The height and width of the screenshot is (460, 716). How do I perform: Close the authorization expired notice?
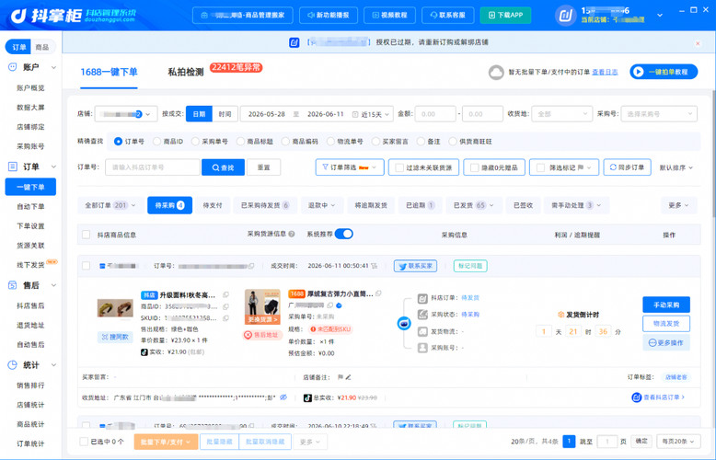pos(698,43)
